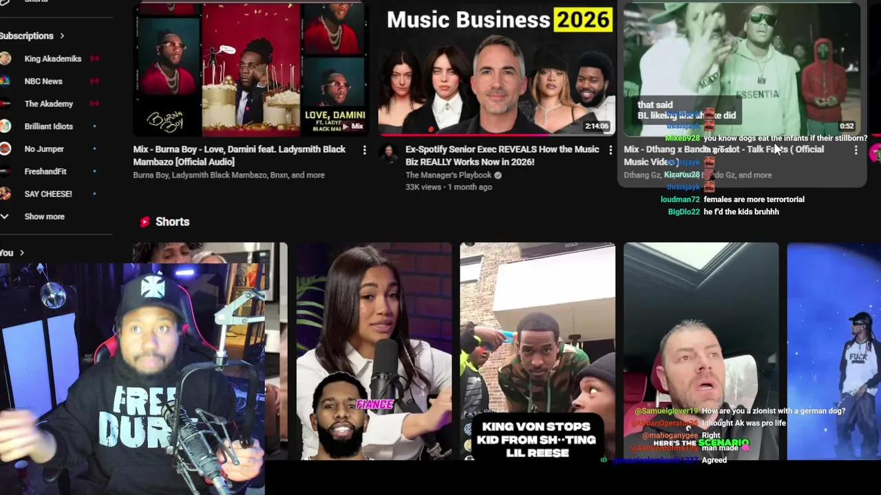Image resolution: width=881 pixels, height=495 pixels.
Task: Click the 33K views 1 month ago text
Action: pos(449,187)
